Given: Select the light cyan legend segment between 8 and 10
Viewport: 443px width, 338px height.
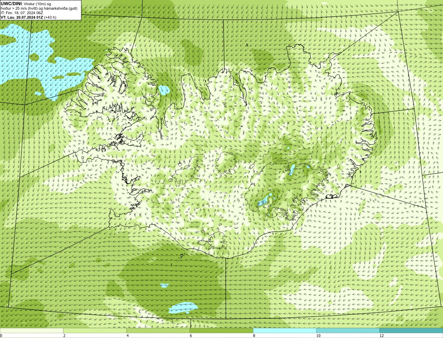Looking at the screenshot, I should pyautogui.click(x=285, y=330).
